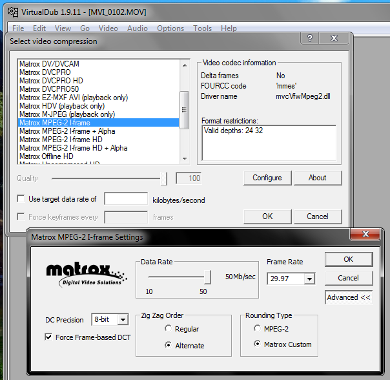Collapse options with Advanced << button

tap(349, 297)
